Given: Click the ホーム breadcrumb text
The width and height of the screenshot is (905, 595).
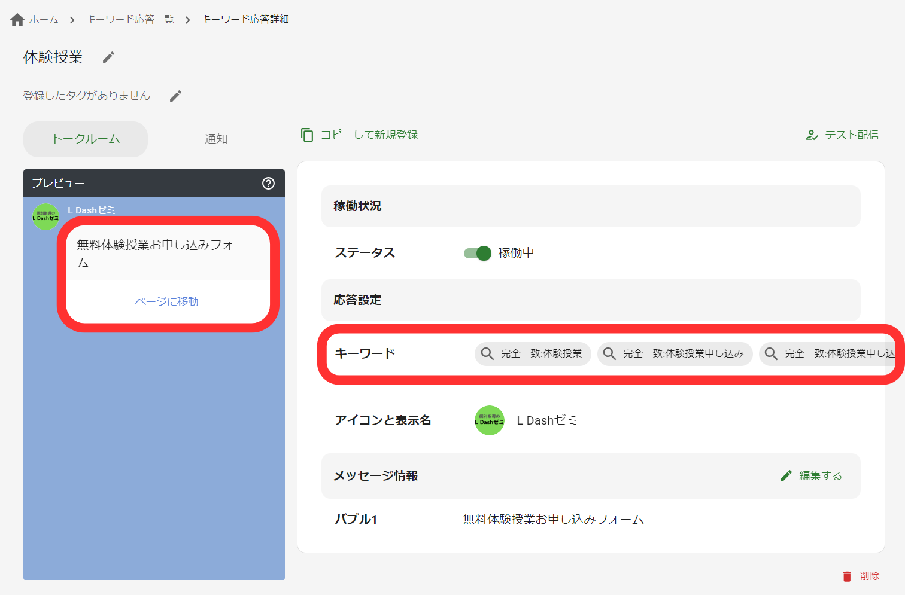Looking at the screenshot, I should click(x=42, y=19).
